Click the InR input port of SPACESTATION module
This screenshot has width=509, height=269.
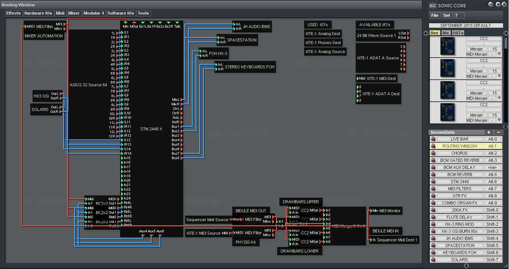218,42
